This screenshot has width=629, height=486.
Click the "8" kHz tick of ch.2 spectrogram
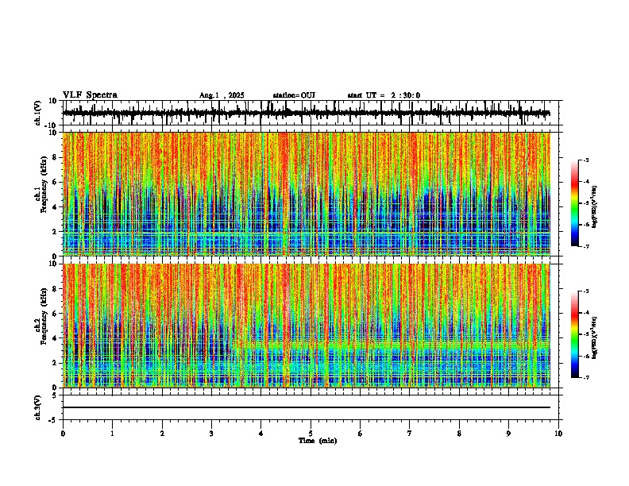click(x=55, y=289)
